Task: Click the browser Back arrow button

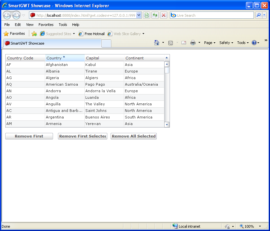Action: click(x=7, y=15)
